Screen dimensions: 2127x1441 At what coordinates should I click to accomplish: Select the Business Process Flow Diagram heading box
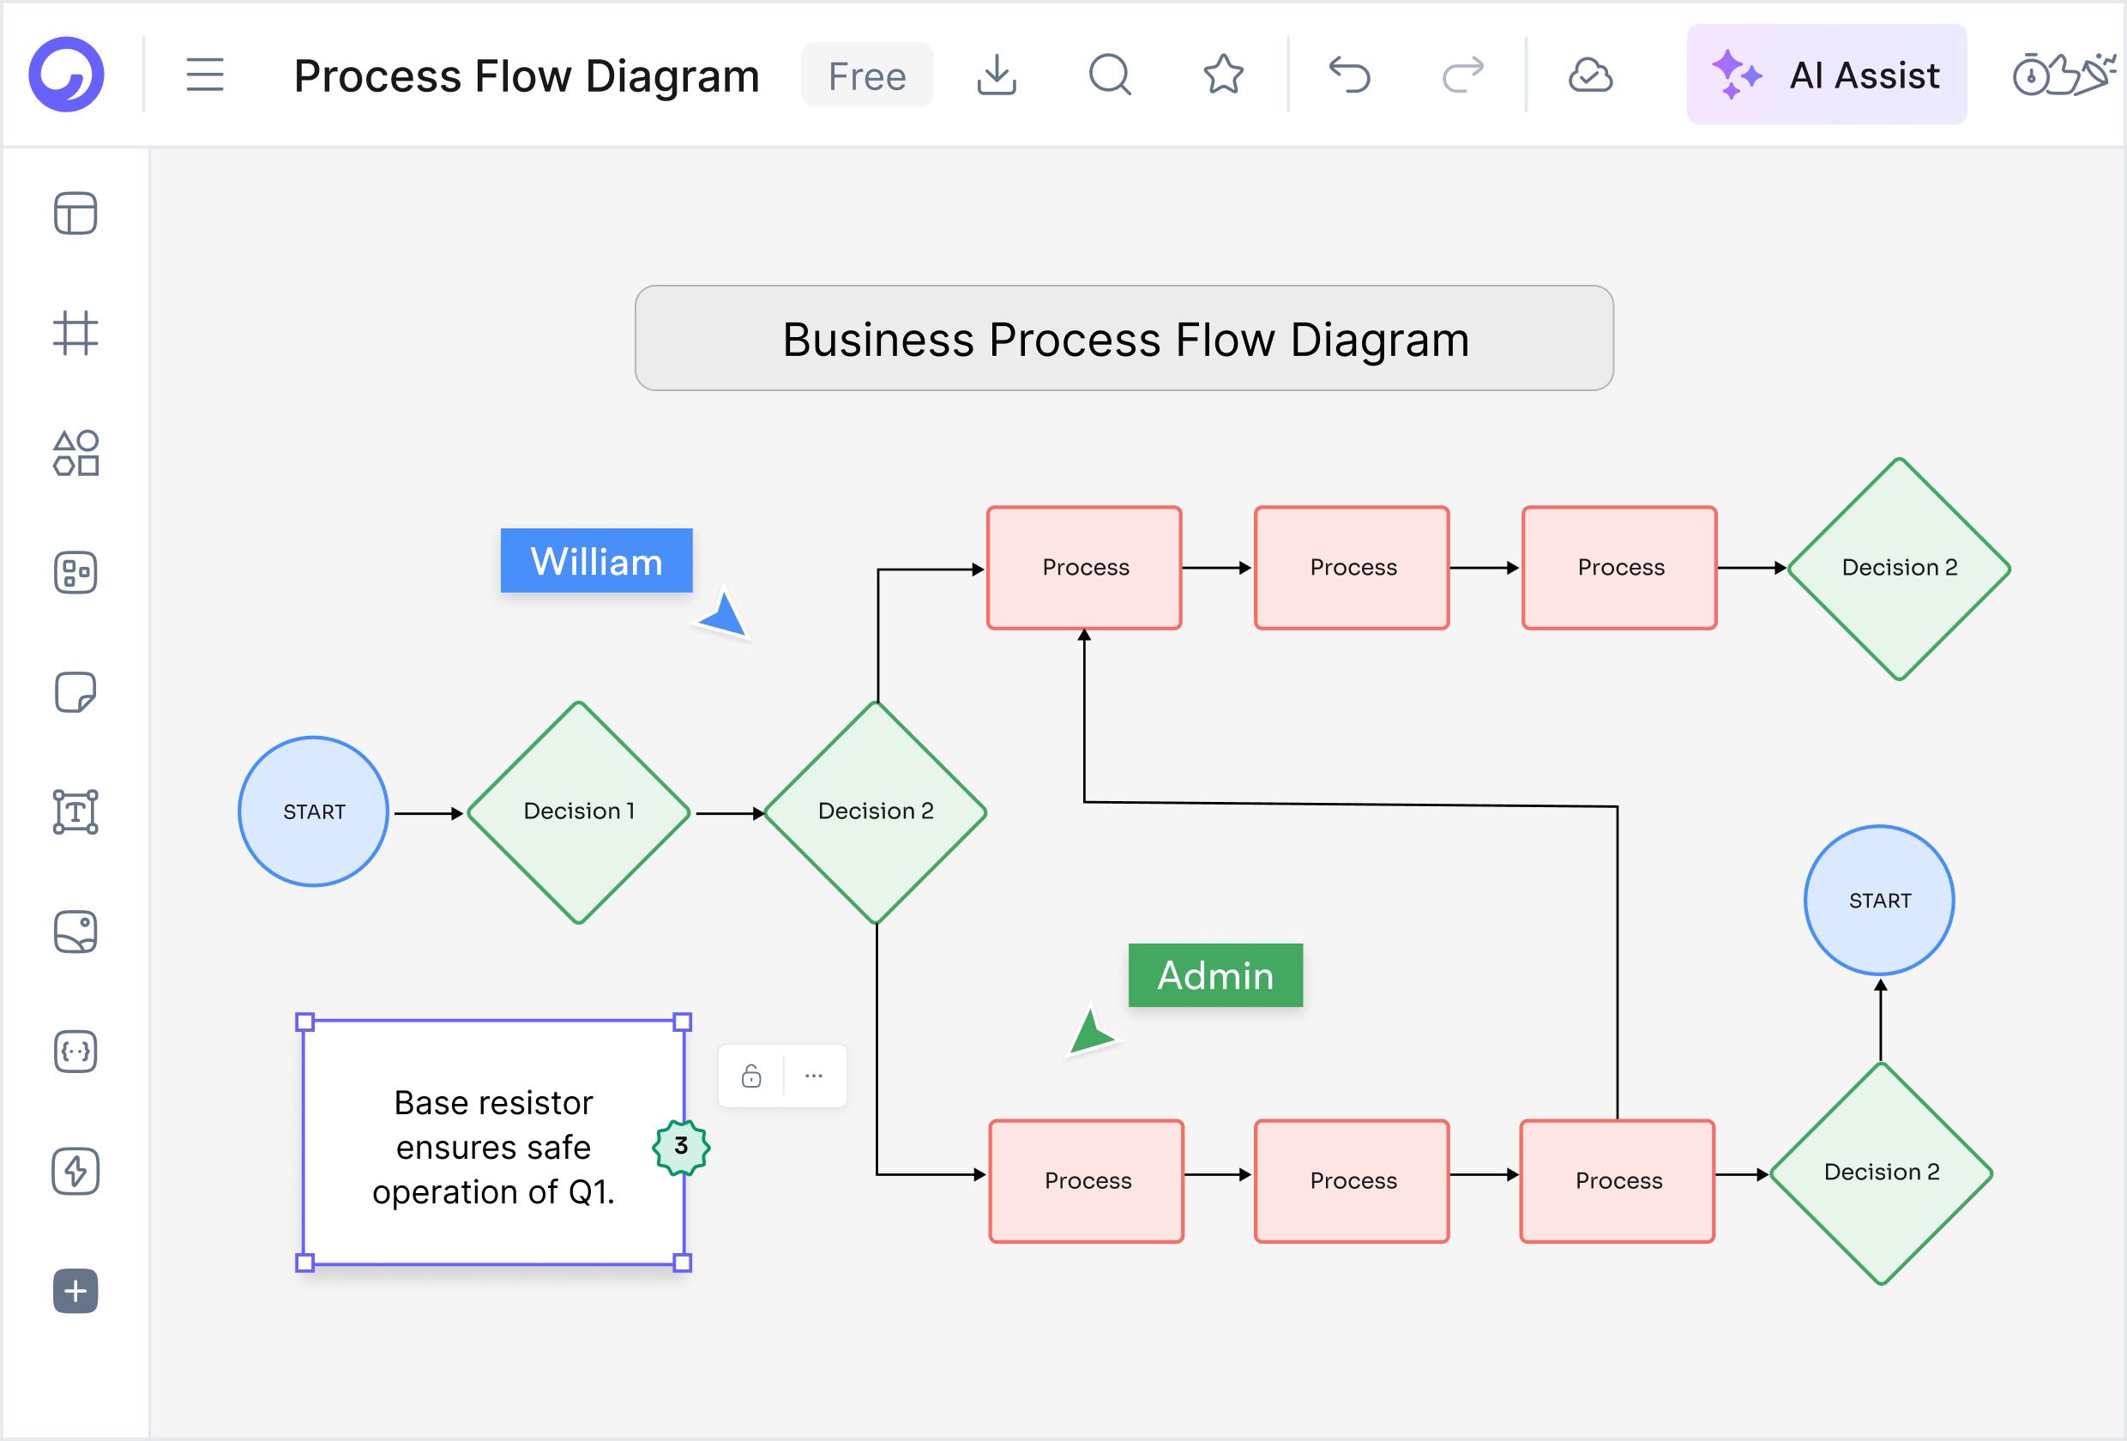coord(1124,338)
